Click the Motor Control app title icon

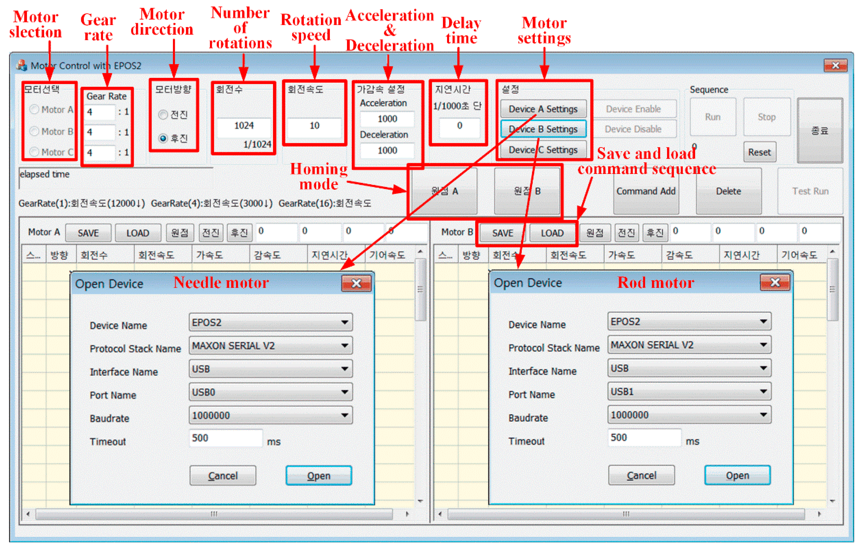22,66
